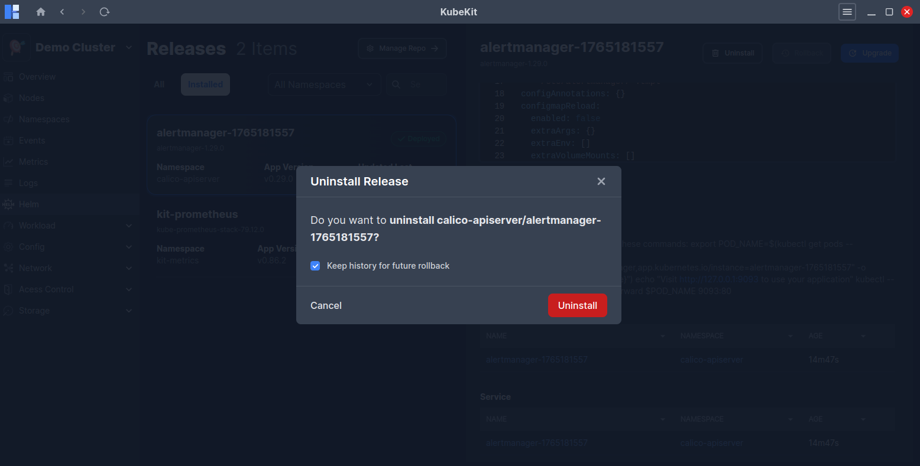Cancel the Uninstall Release dialog
This screenshot has width=920, height=466.
point(326,305)
